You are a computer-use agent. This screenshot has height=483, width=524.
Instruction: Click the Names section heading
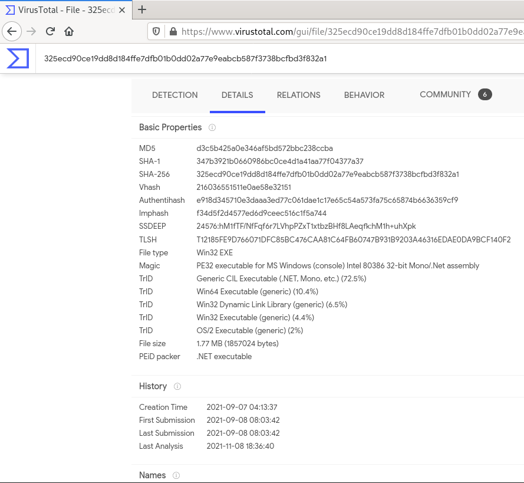[153, 475]
